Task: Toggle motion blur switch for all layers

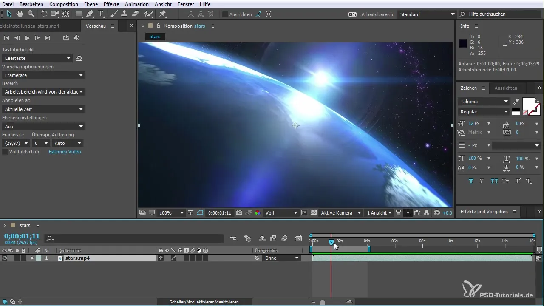Action: pos(285,239)
